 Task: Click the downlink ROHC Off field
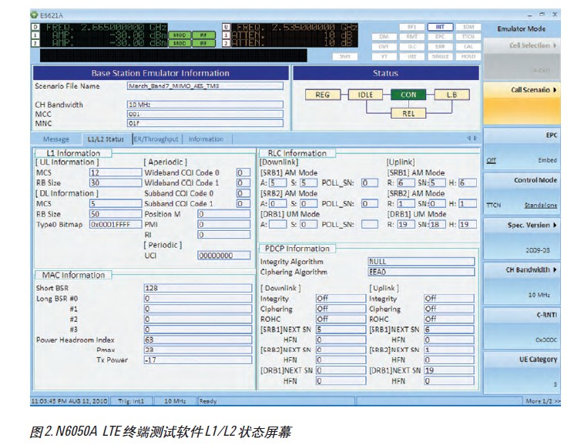(341, 320)
